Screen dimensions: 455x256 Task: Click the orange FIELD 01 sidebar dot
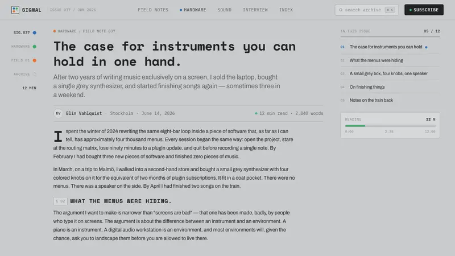(x=35, y=60)
